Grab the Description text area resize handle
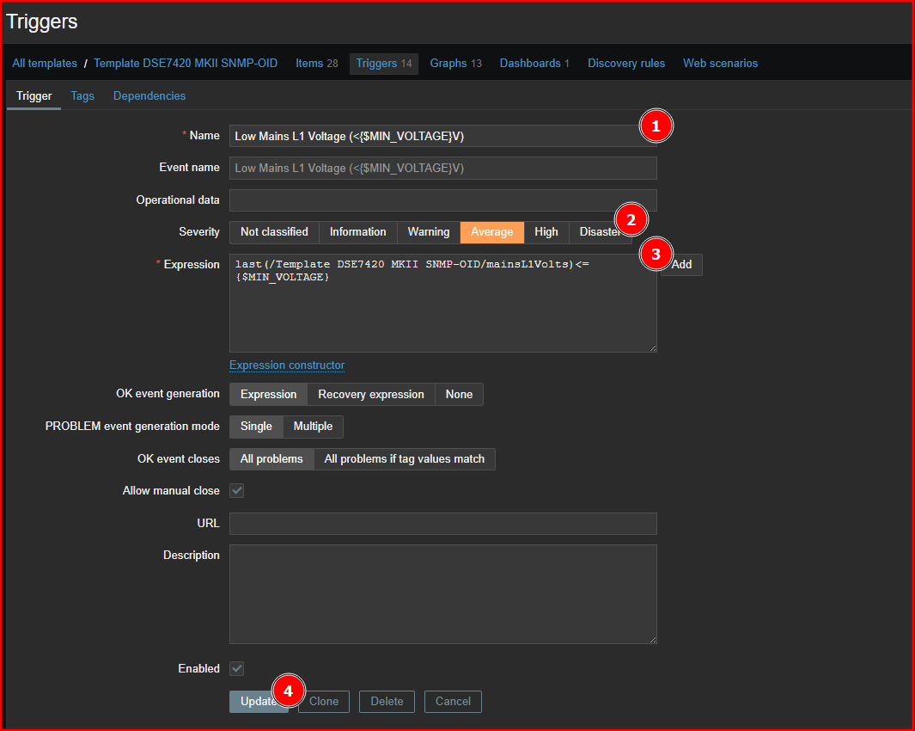This screenshot has height=731, width=915. click(653, 640)
